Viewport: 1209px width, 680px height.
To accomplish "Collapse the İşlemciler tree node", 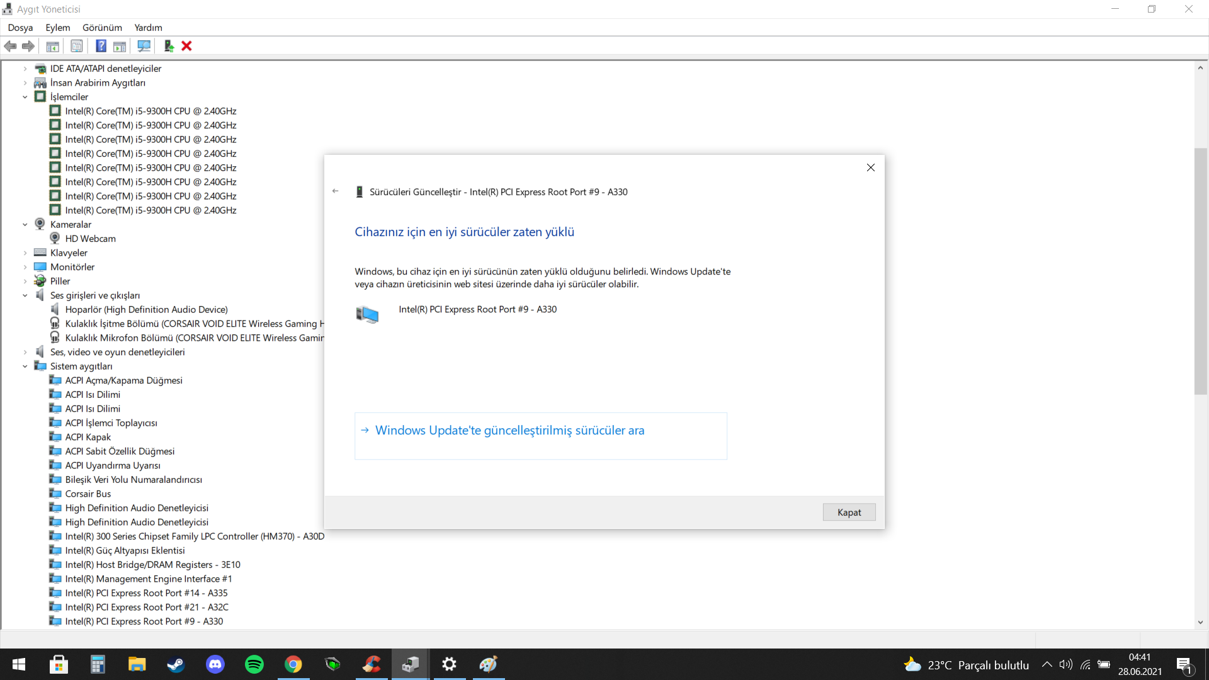I will click(x=25, y=97).
